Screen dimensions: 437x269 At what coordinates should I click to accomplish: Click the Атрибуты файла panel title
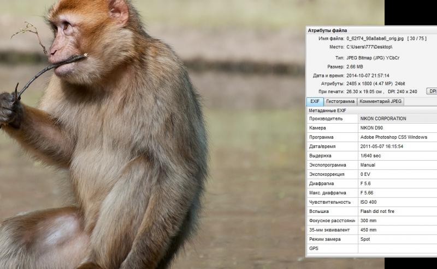(327, 30)
